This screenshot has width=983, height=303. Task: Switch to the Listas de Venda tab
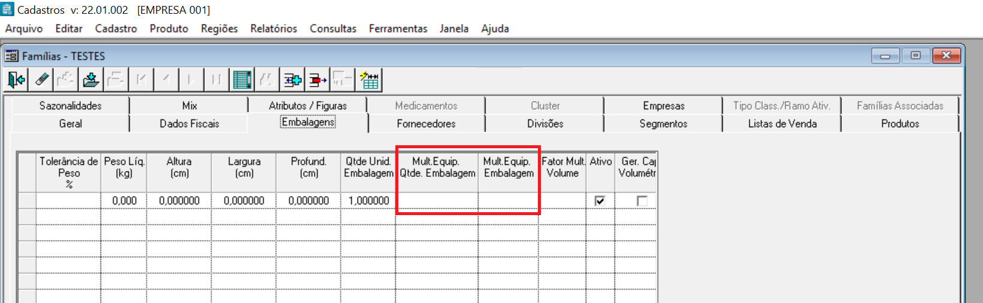(x=782, y=124)
